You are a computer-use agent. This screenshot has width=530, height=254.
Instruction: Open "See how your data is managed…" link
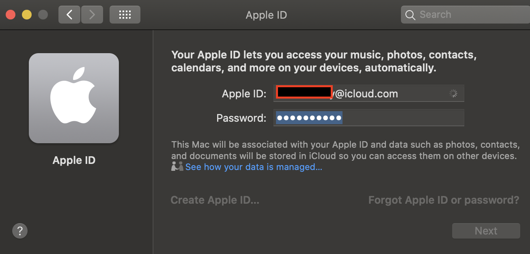(254, 167)
